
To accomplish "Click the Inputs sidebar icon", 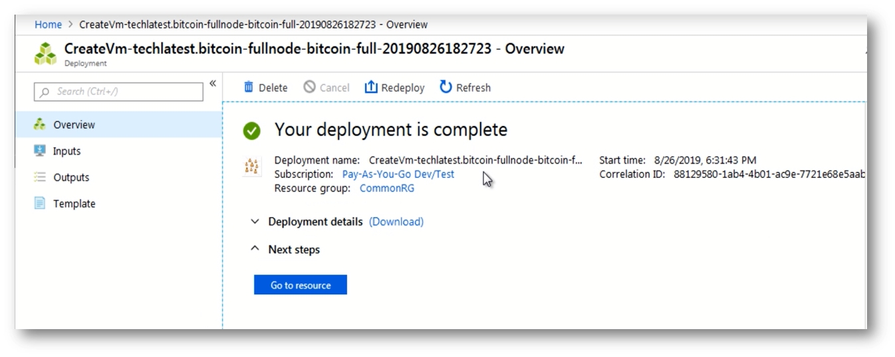I will [40, 151].
